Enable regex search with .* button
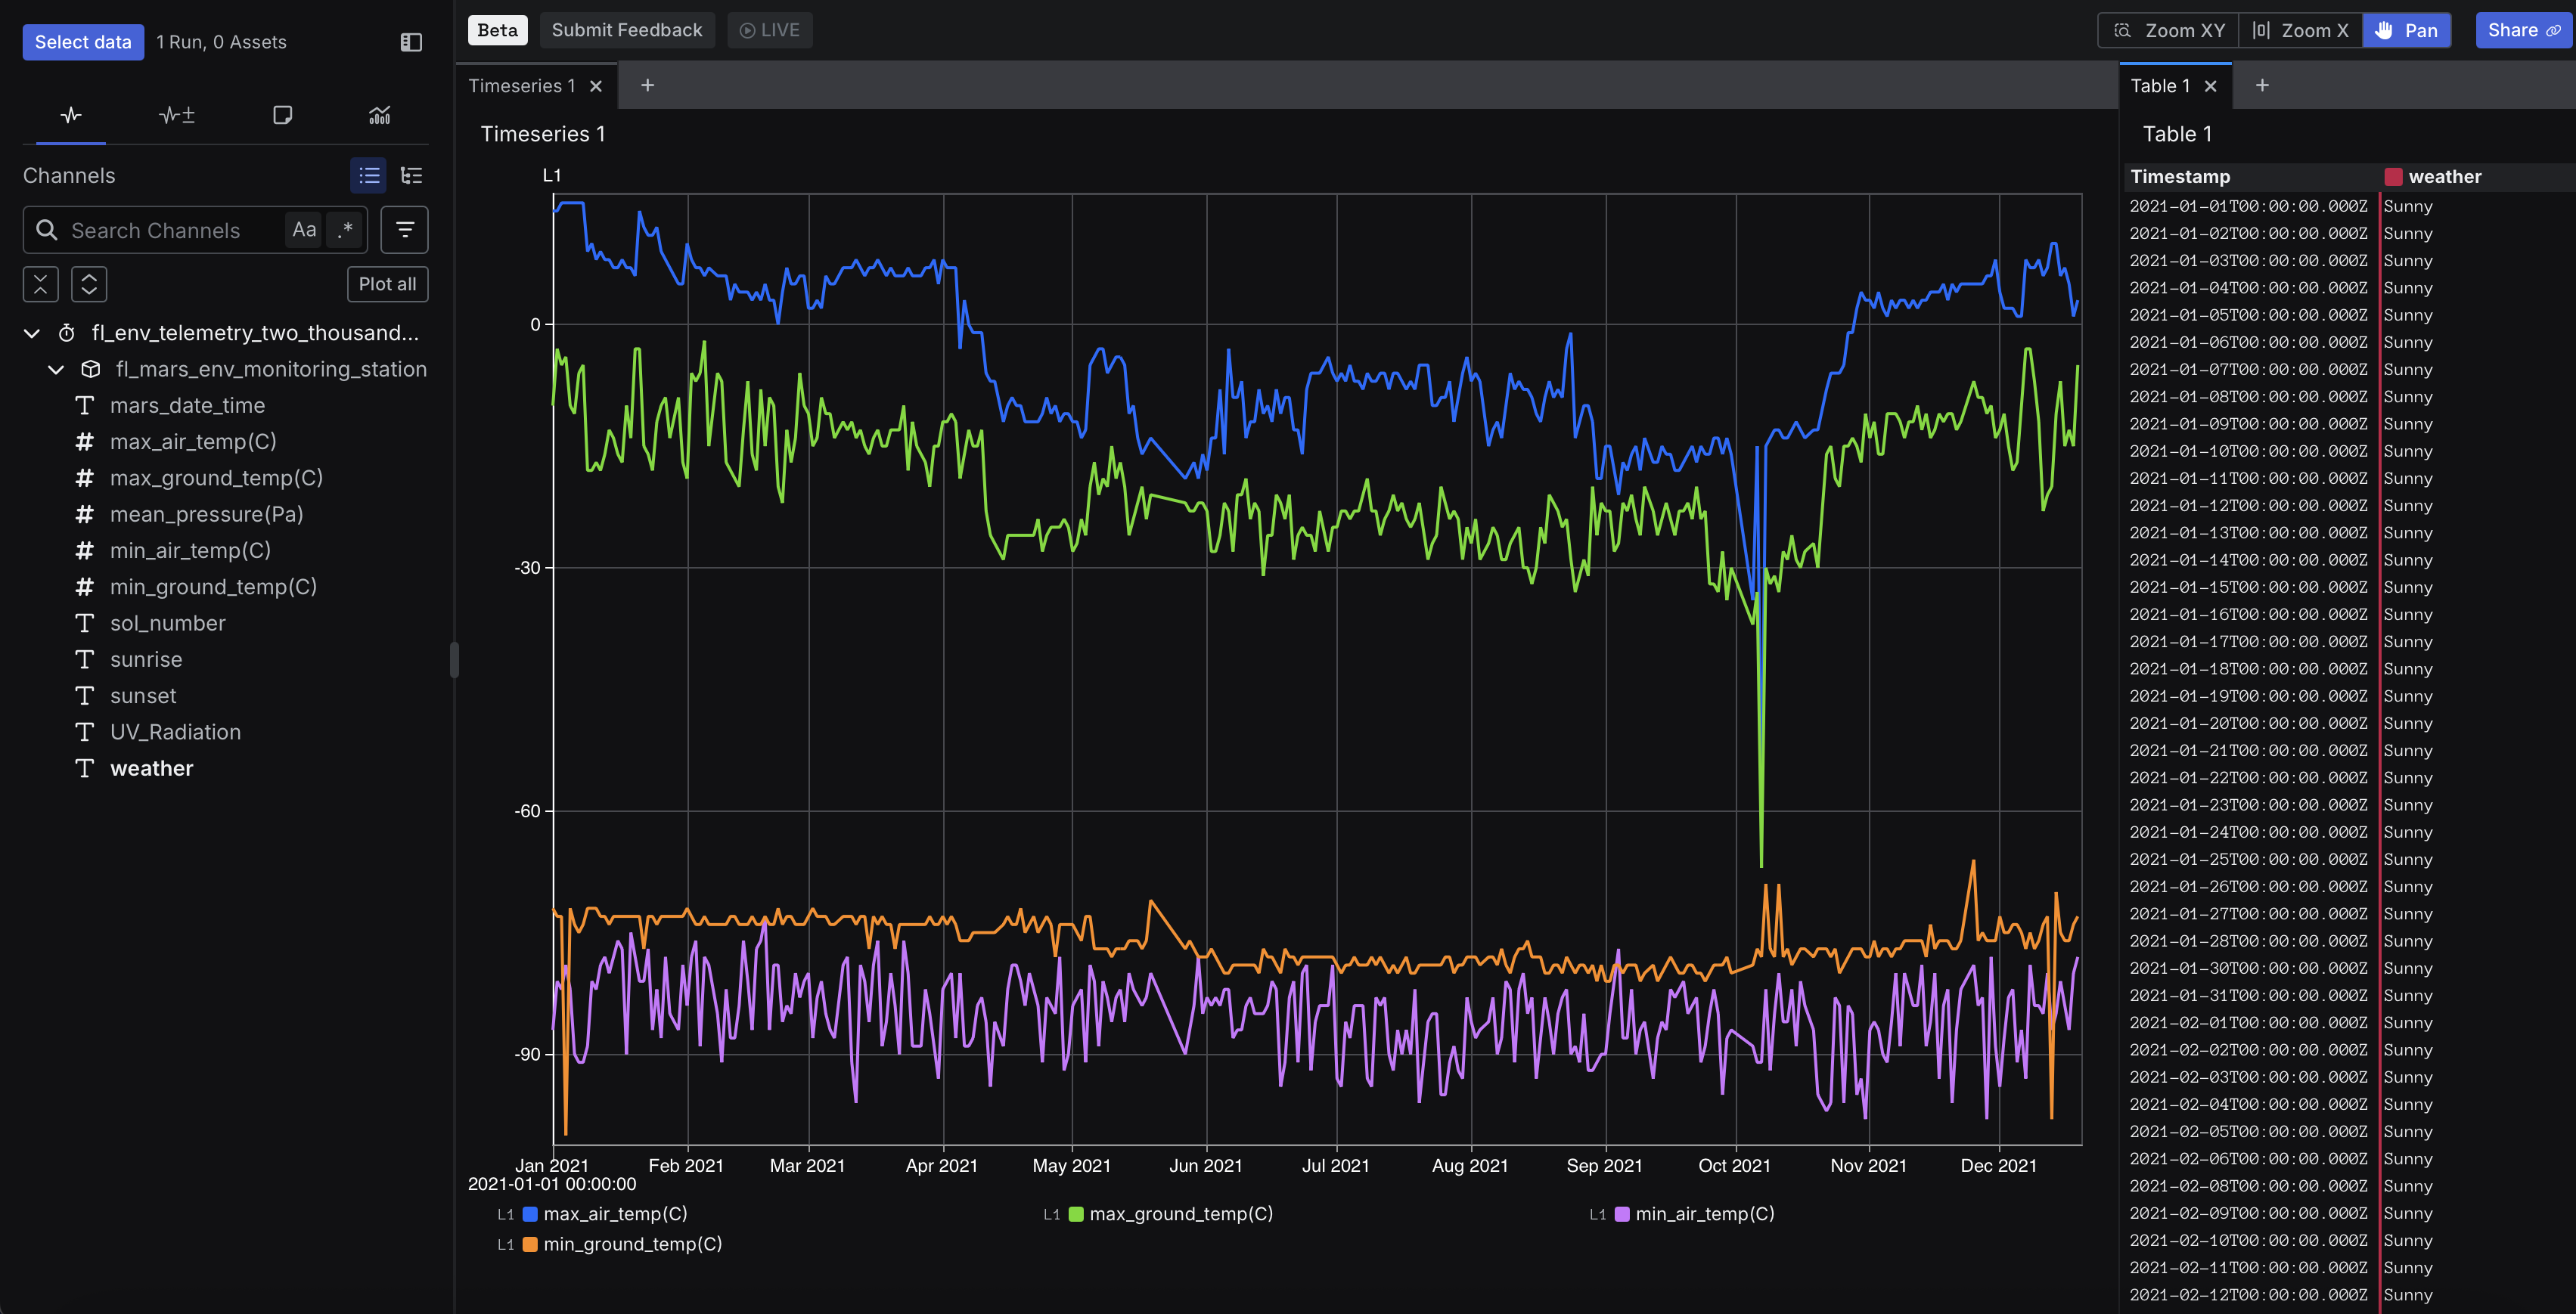The image size is (2576, 1314). [x=345, y=229]
